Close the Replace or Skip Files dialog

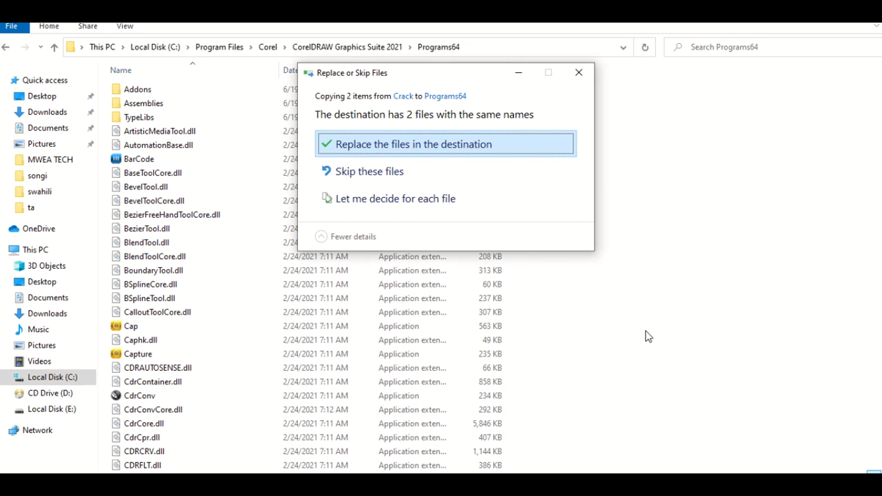pyautogui.click(x=579, y=72)
